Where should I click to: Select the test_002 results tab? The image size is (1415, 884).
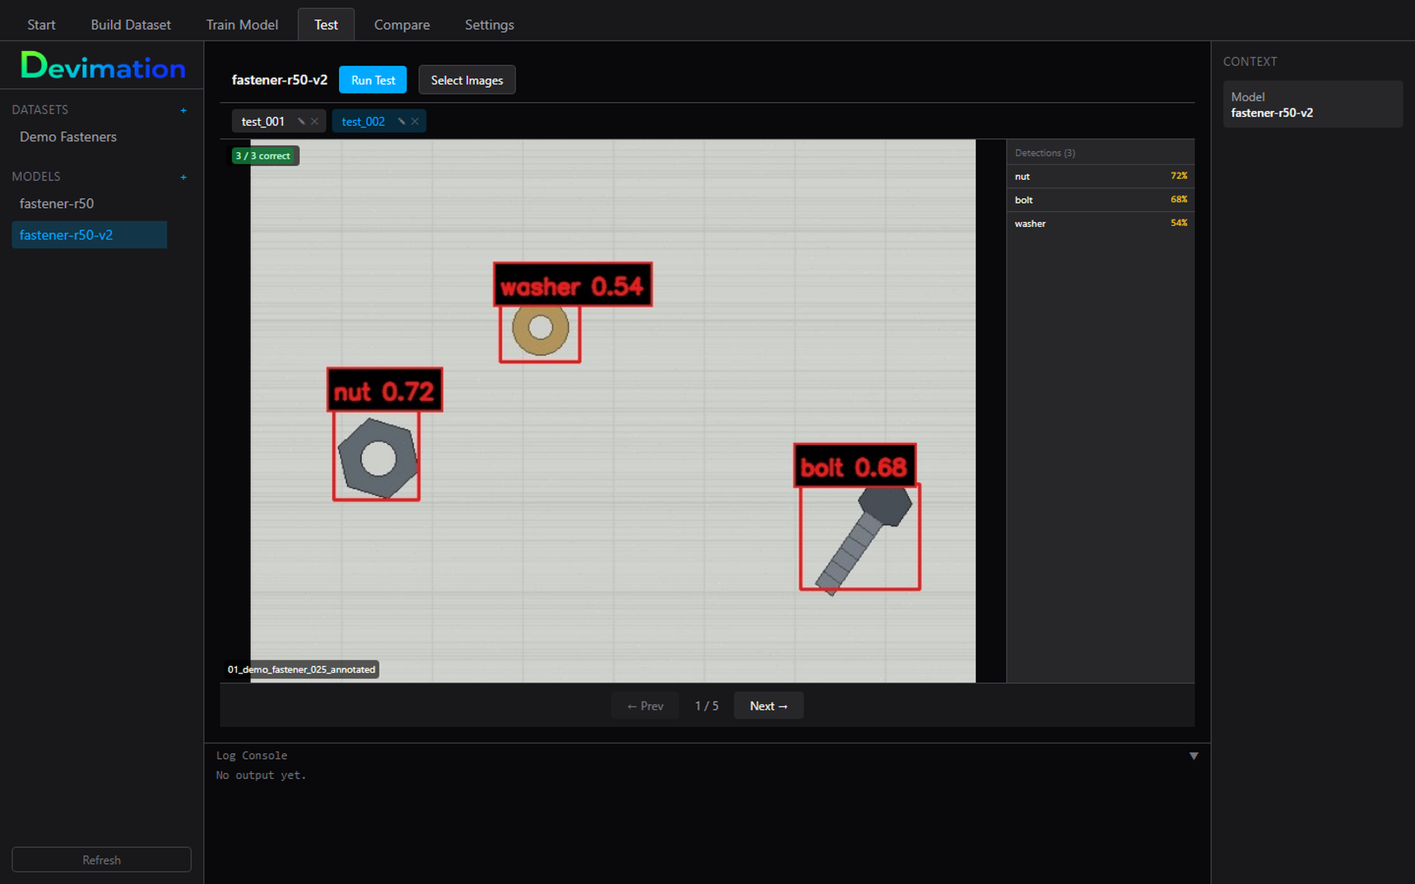pos(364,122)
